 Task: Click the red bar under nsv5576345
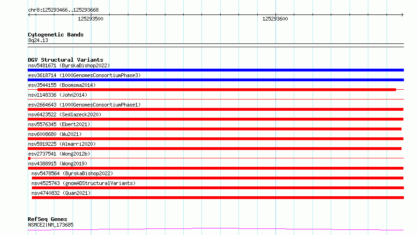[215, 129]
